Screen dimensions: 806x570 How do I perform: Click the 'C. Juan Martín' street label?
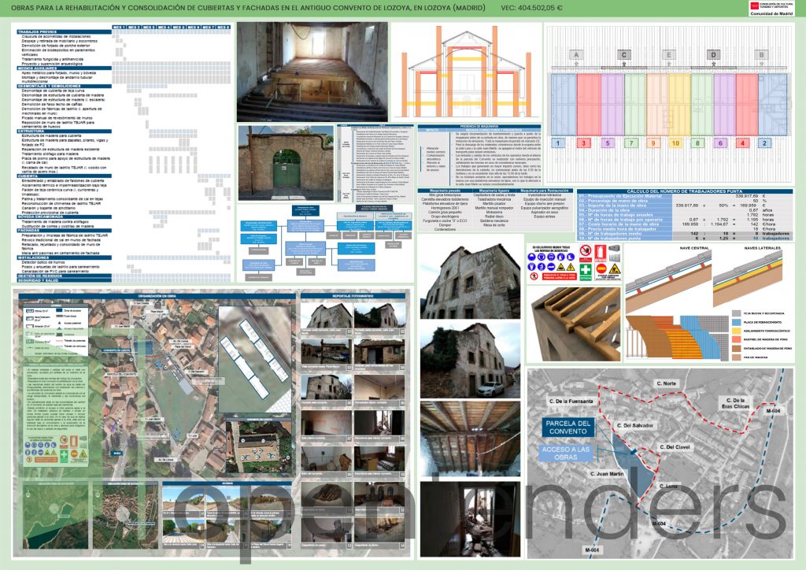pos(607,474)
